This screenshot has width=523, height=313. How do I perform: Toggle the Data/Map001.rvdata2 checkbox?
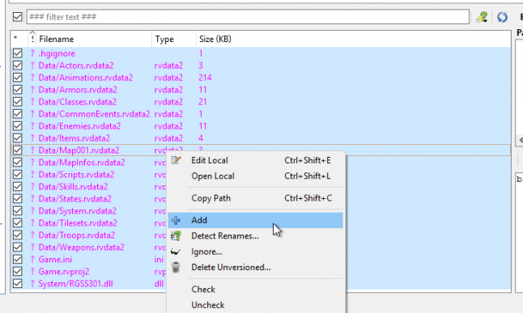coord(17,150)
